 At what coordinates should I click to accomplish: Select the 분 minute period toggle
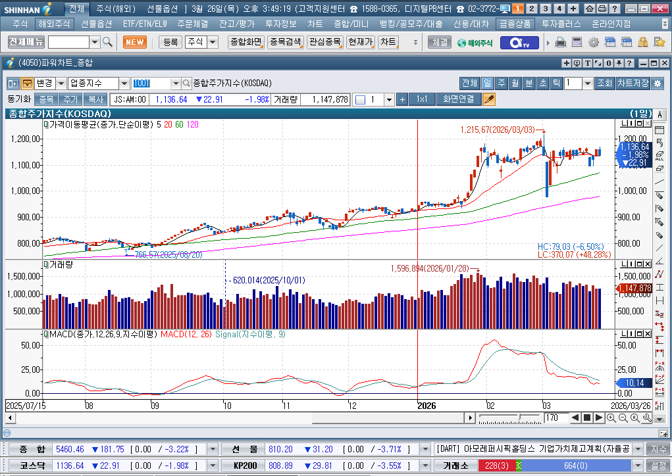[x=529, y=83]
